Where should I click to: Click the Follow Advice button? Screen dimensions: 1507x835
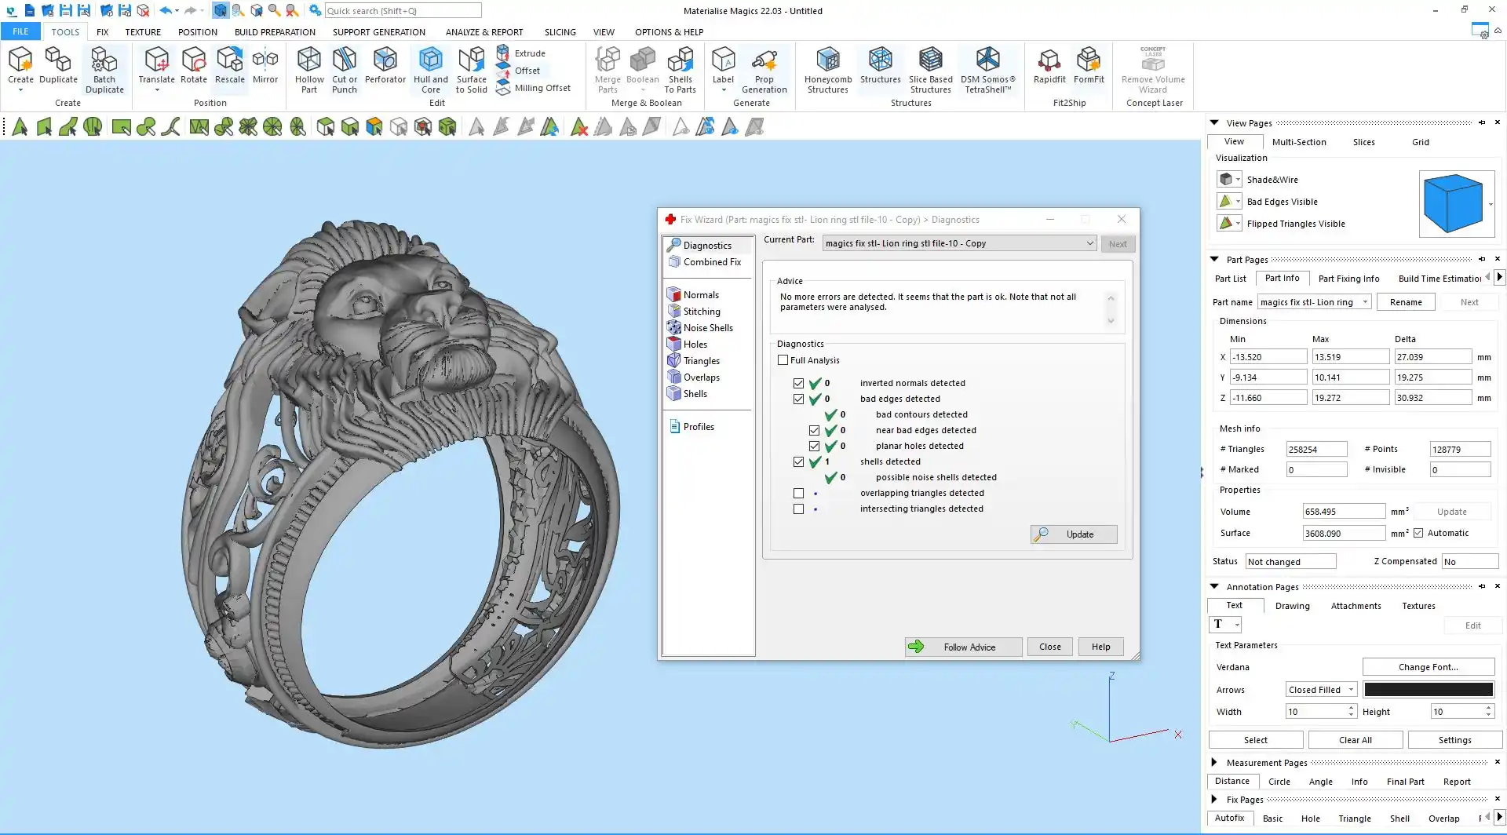(963, 647)
